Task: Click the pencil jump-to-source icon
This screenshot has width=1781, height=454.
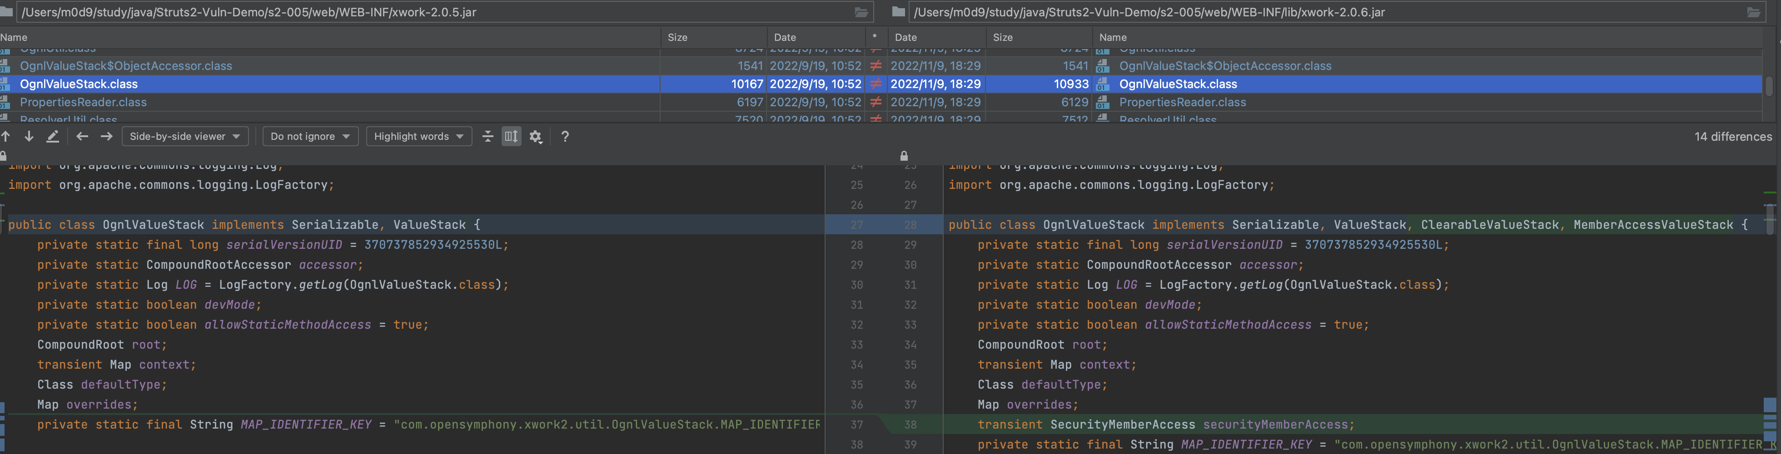Action: (x=53, y=136)
